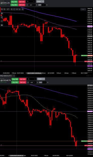Open quantity dropdown arrow in lower panel

(x=35, y=79)
